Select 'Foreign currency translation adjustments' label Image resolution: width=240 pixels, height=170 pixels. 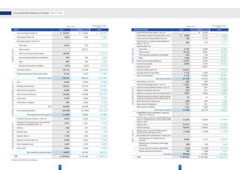click(x=153, y=148)
